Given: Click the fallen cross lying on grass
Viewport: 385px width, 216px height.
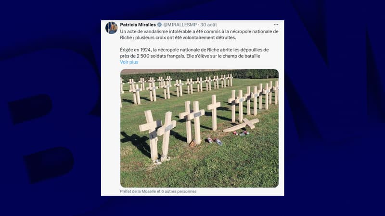Looking at the screenshot, I should [241, 125].
